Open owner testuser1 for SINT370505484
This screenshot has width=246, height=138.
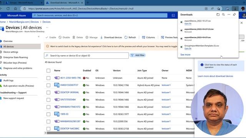click(x=166, y=100)
